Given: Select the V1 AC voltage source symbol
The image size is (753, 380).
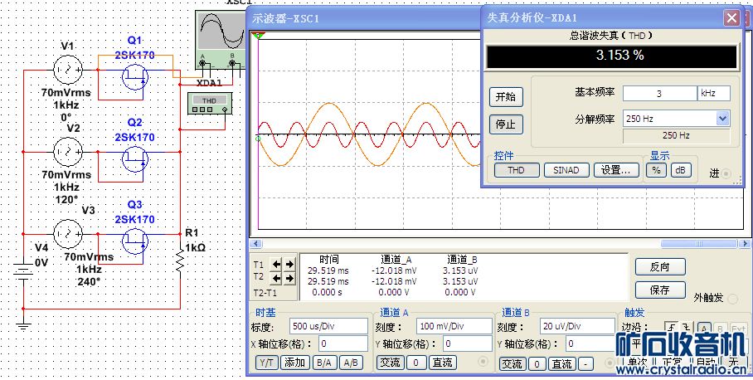Looking at the screenshot, I should click(67, 70).
